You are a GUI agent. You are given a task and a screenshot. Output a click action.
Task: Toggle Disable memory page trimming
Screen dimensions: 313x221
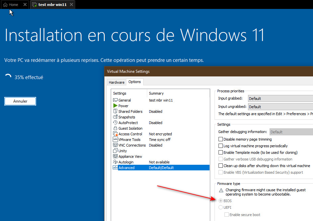coord(220,139)
